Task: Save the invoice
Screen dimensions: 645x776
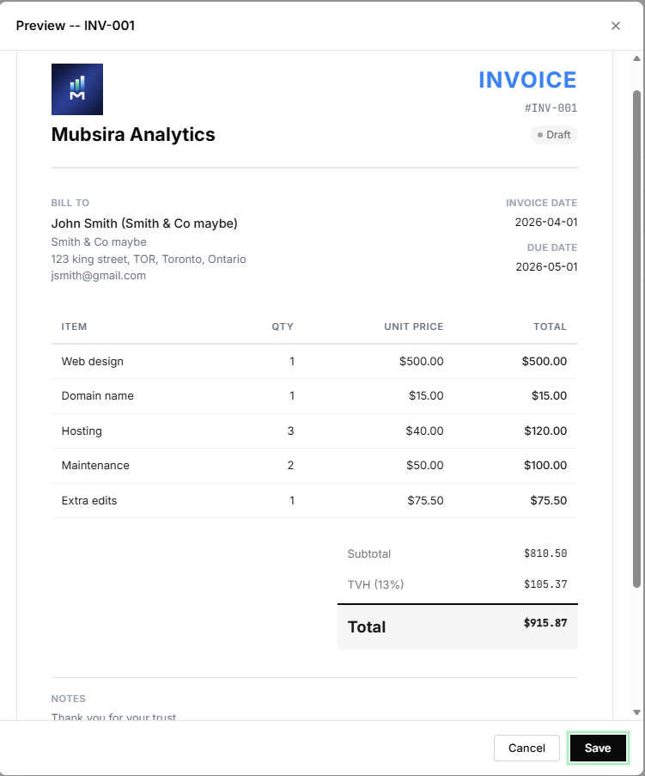Action: (x=598, y=748)
